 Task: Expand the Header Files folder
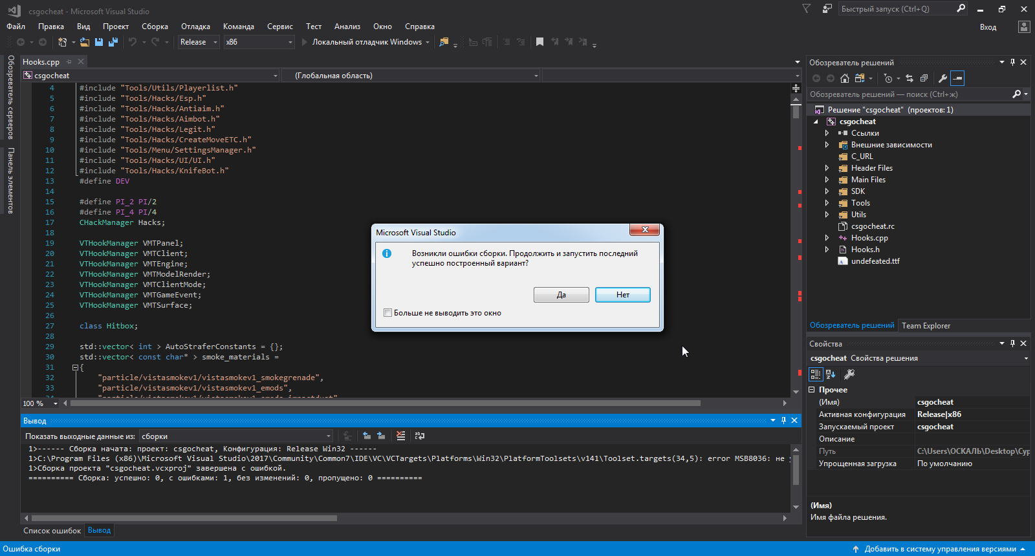tap(827, 168)
